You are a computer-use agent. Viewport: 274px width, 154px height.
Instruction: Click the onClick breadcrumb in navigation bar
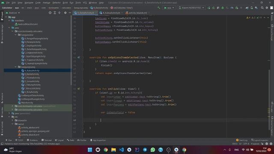pos(122,8)
